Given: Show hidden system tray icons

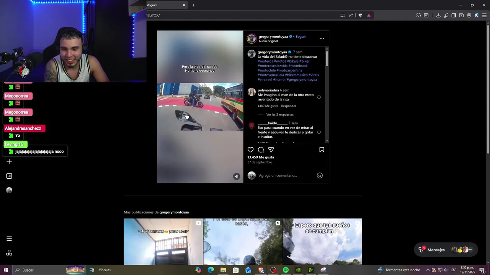Looking at the screenshot, I should click(428, 270).
